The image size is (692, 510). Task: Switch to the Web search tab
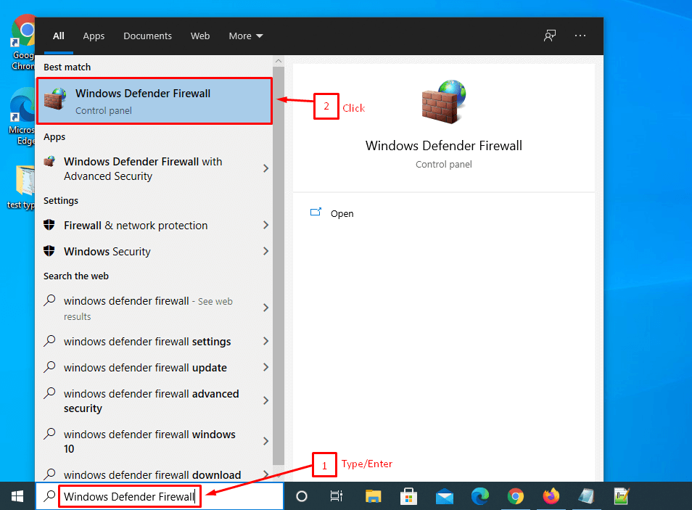(x=200, y=36)
